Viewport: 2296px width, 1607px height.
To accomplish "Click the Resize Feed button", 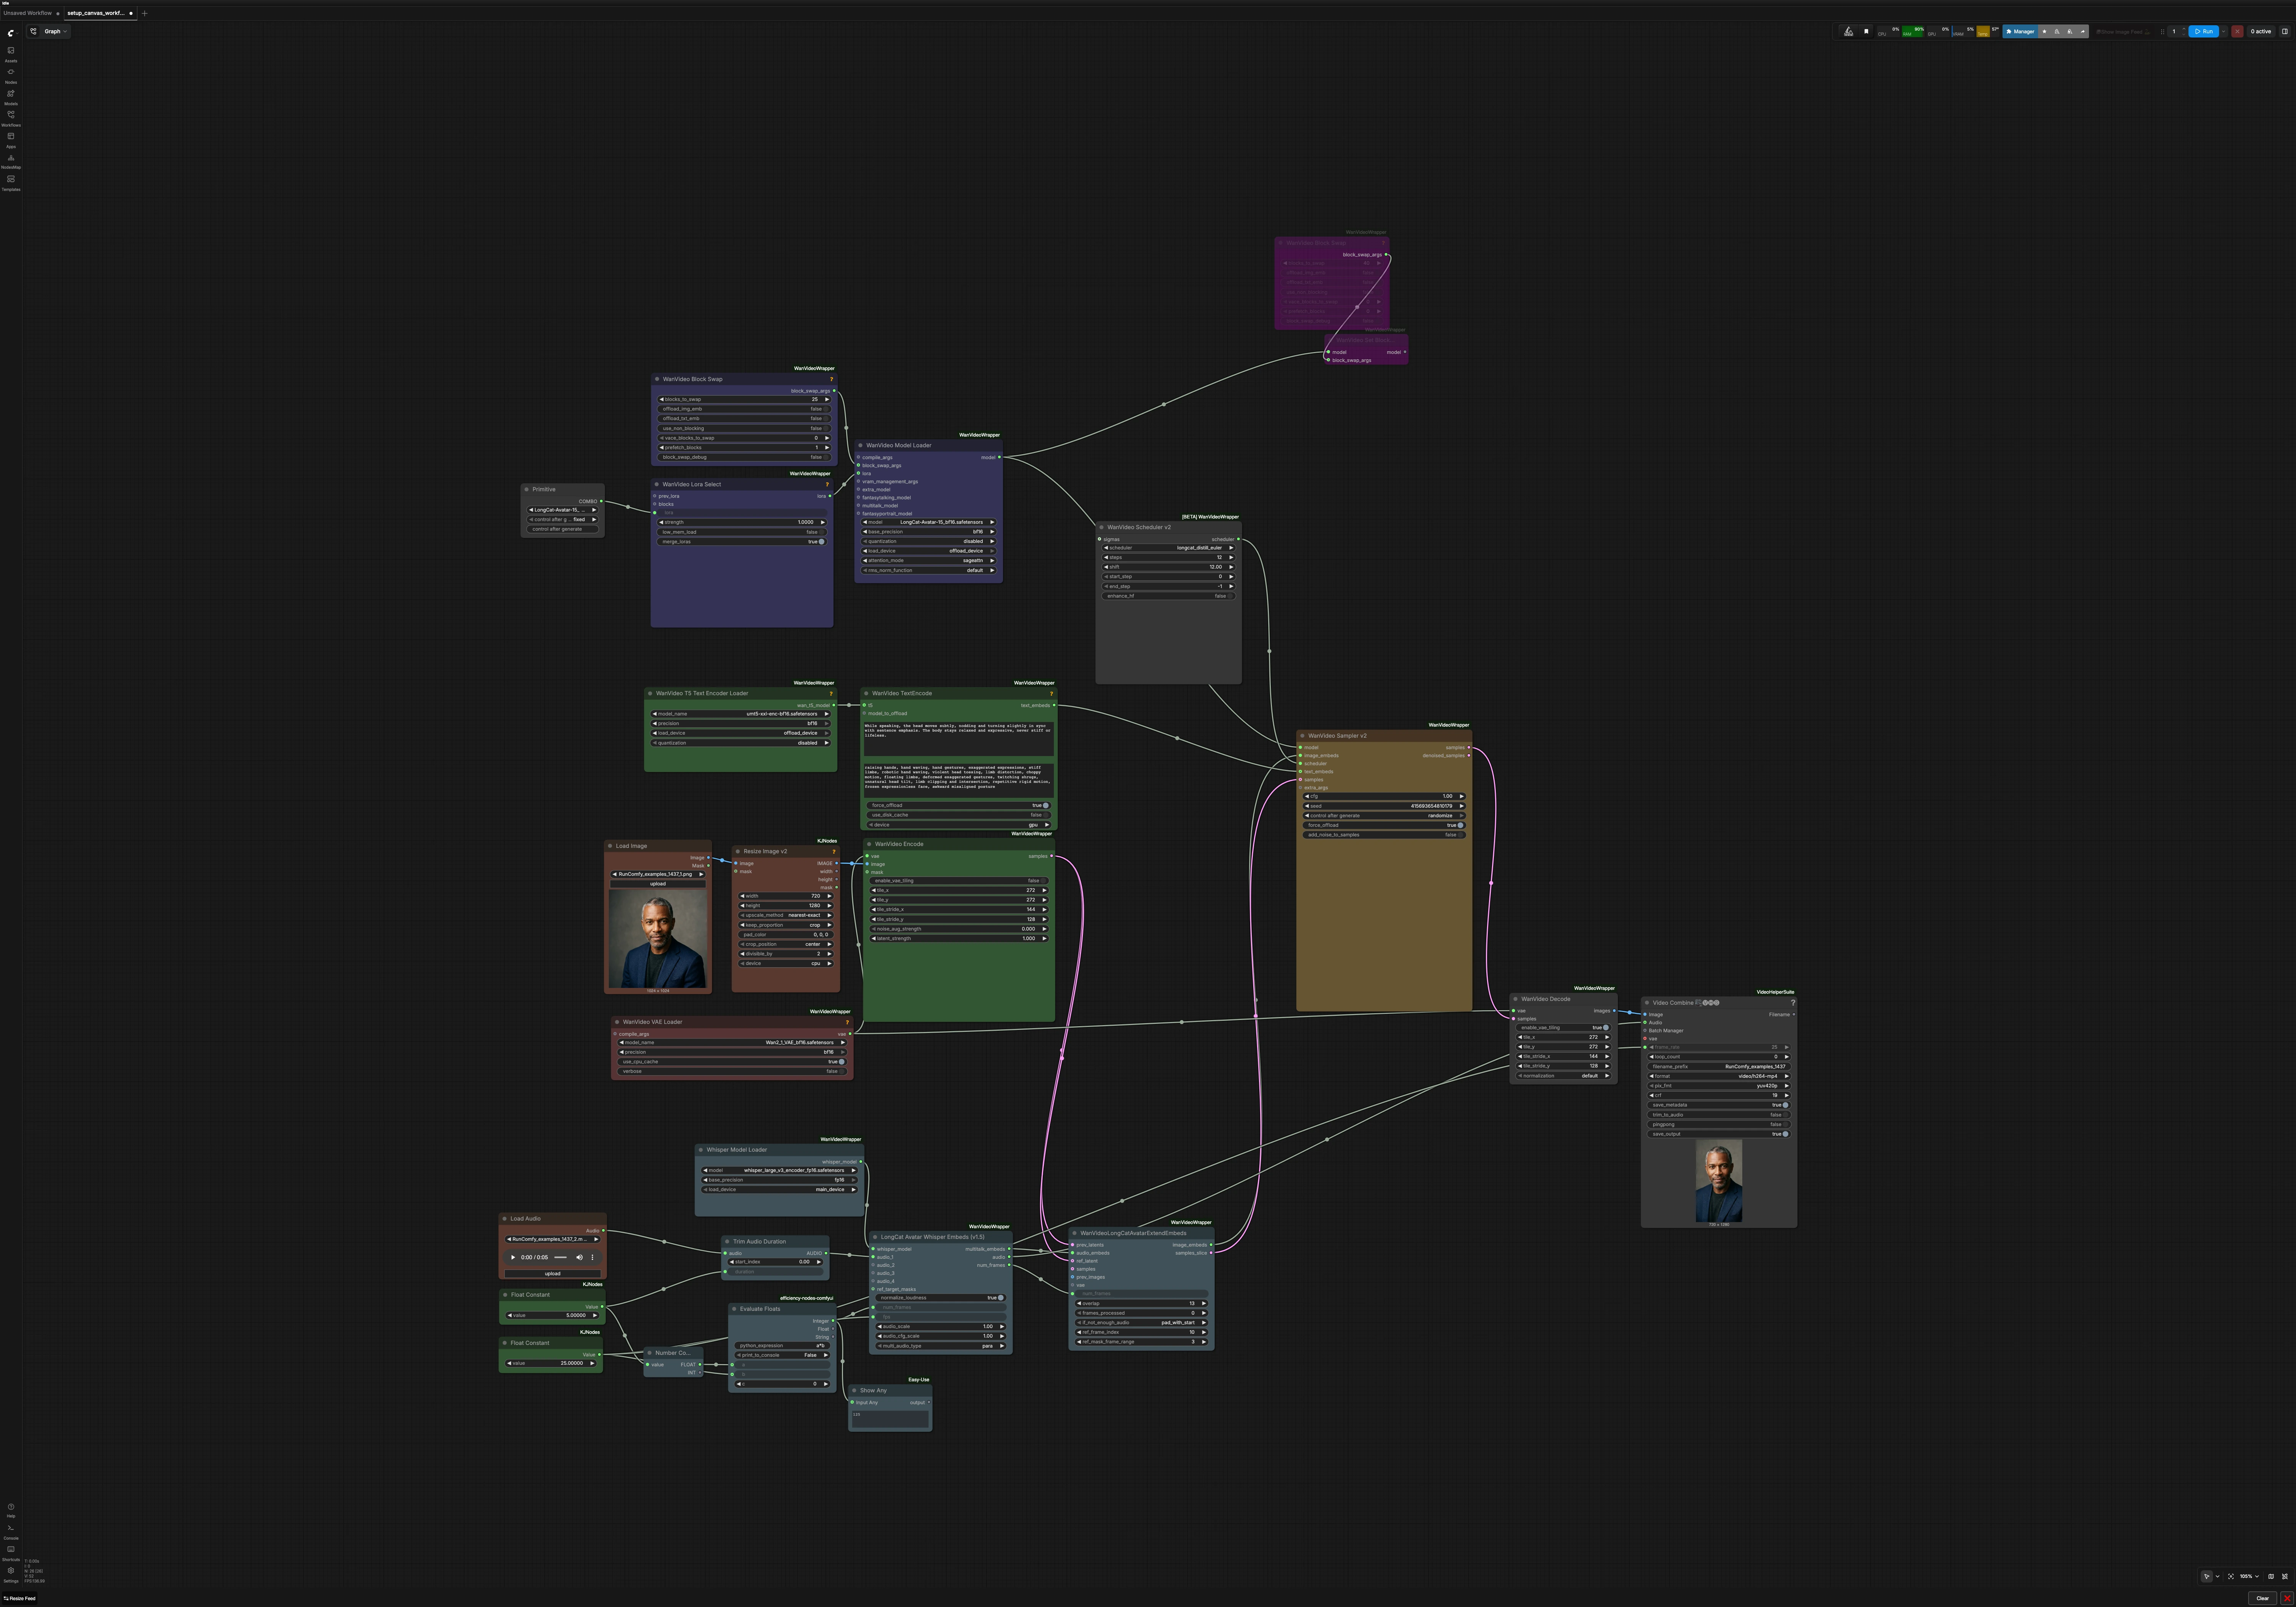I will 19,1598.
